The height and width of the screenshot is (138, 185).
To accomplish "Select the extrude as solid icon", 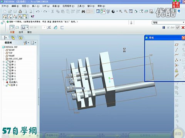I will 12,28.
